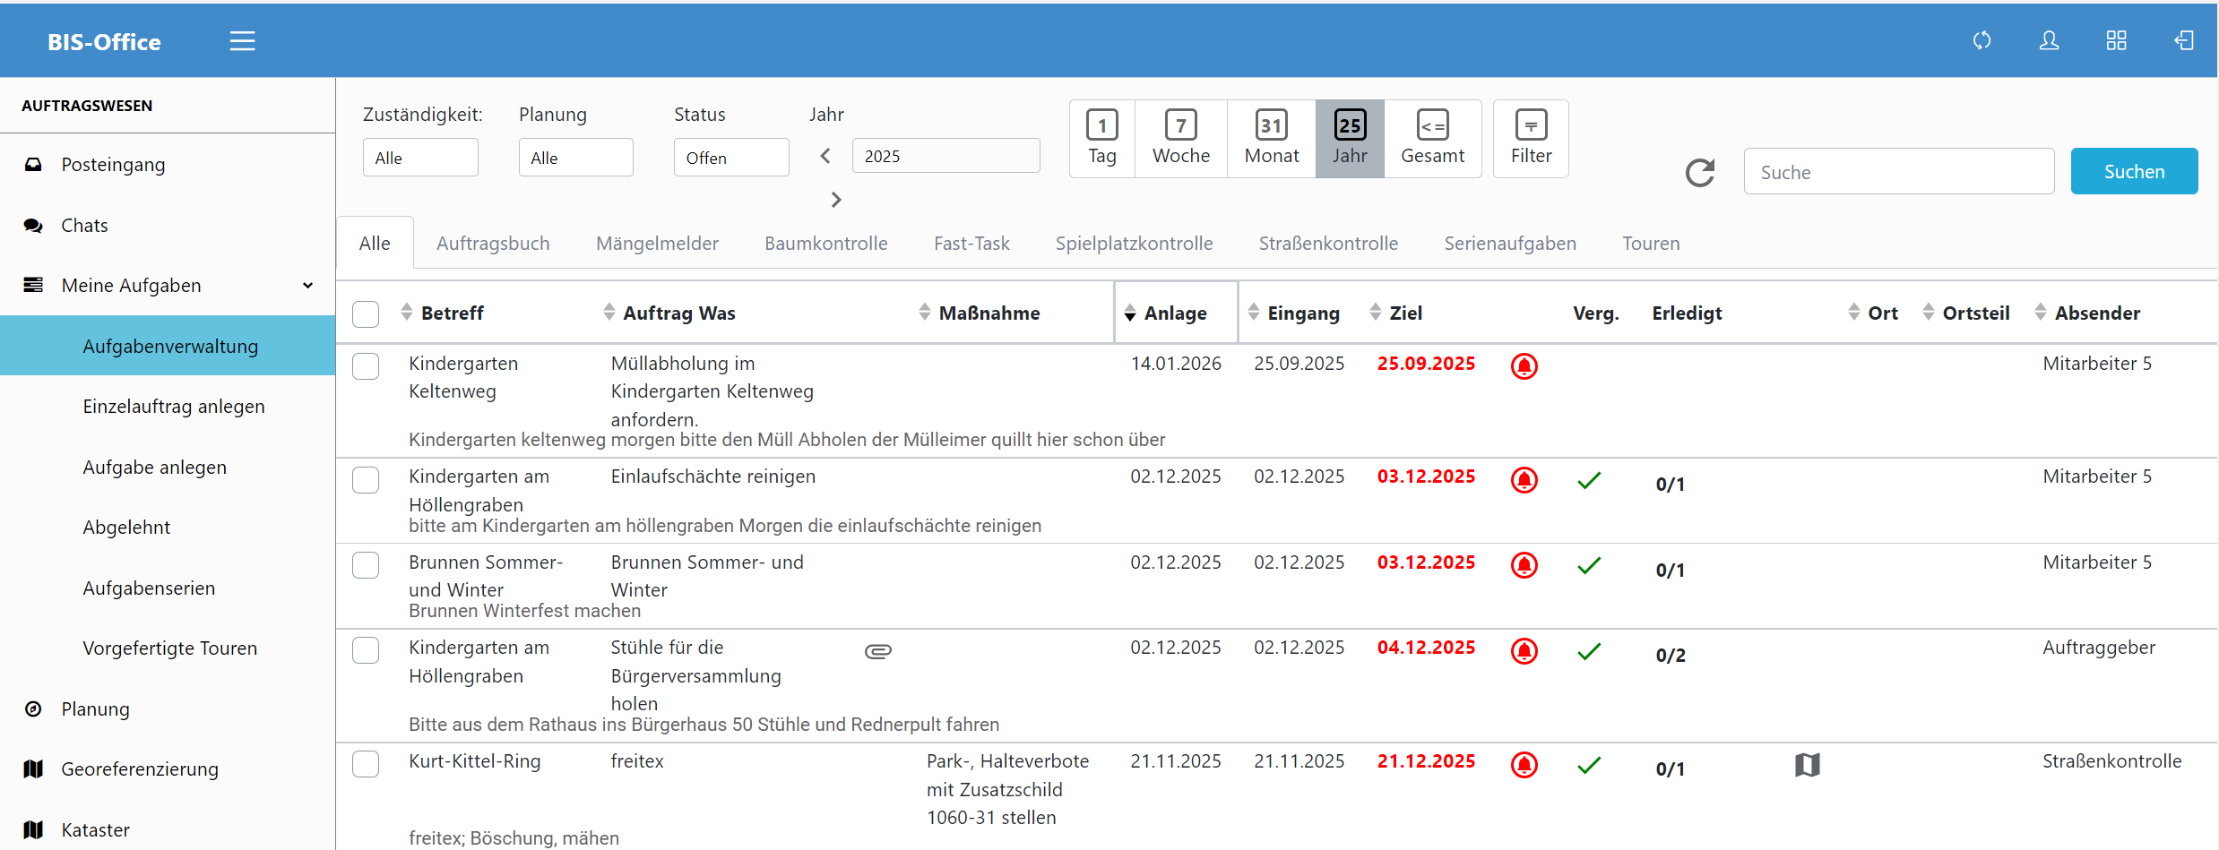2219x850 pixels.
Task: Check the Kurt-Kittel-Ring row checkbox
Action: click(366, 764)
